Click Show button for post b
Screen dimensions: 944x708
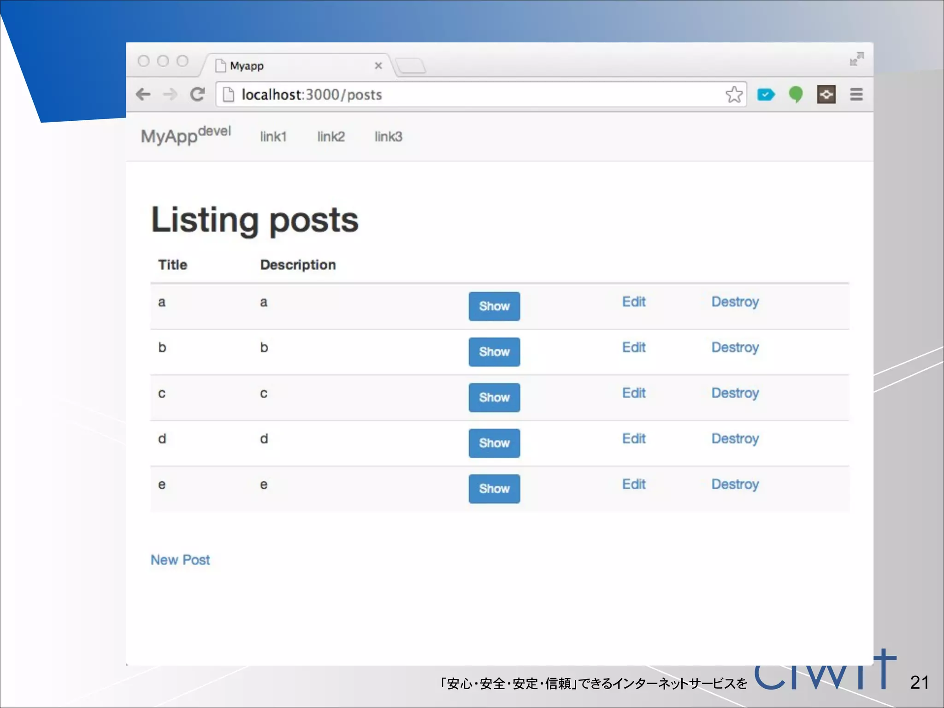(494, 352)
